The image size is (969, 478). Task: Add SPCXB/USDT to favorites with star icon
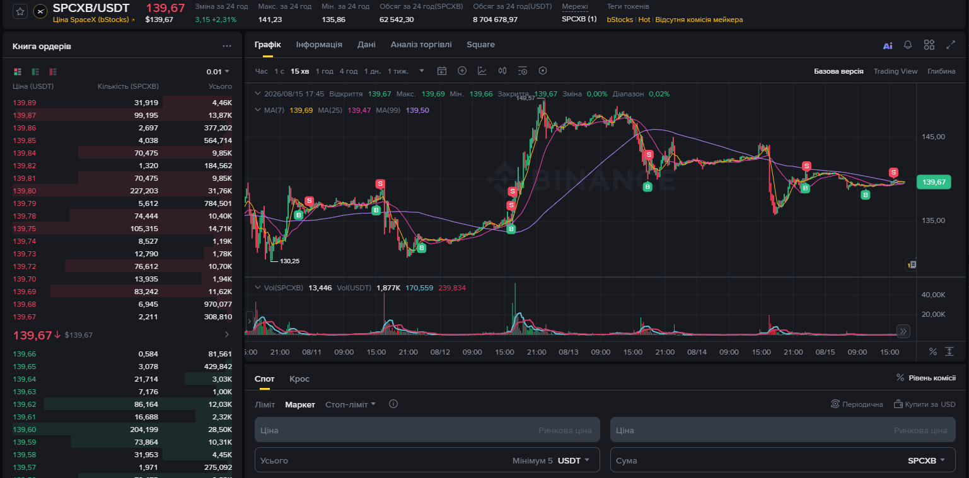20,11
